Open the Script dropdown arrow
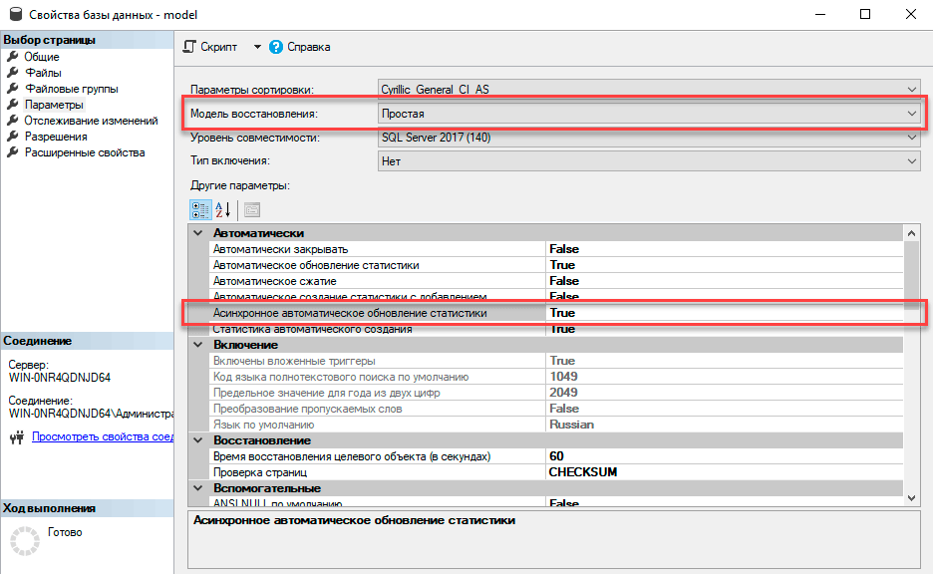Image resolution: width=933 pixels, height=574 pixels. point(256,47)
